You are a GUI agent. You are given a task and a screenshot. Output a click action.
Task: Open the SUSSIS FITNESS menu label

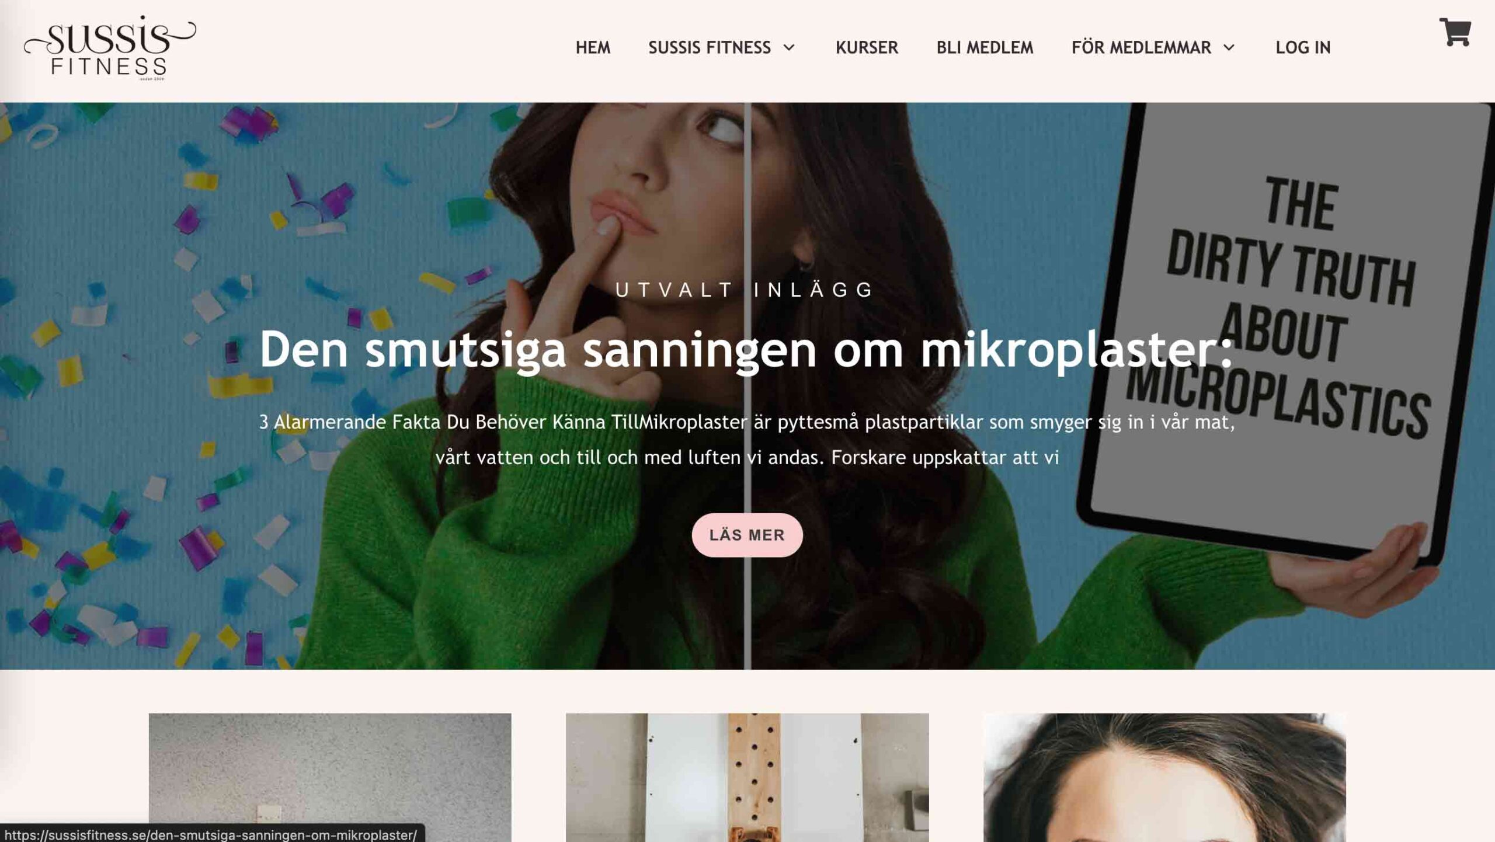pyautogui.click(x=710, y=47)
